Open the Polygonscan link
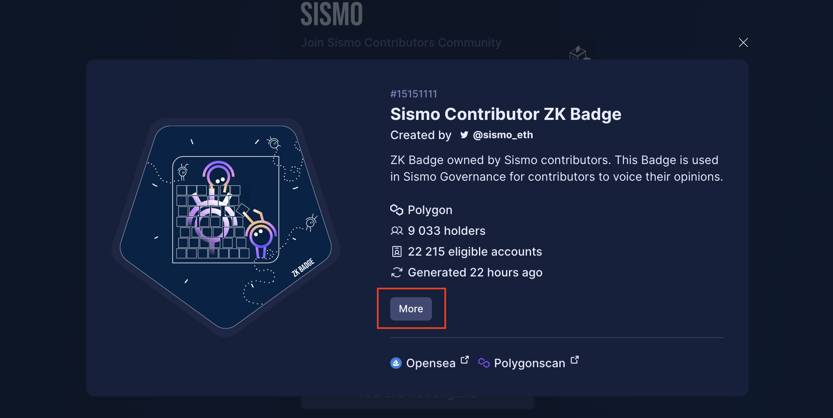The width and height of the screenshot is (833, 418). click(529, 363)
